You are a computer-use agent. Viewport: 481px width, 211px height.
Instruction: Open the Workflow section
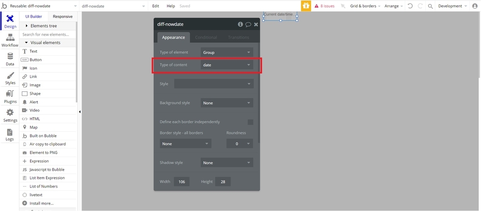pyautogui.click(x=10, y=40)
